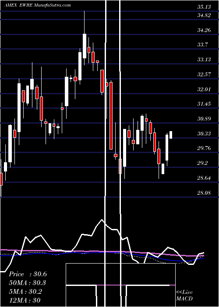Click the 34.26 price axis label
Viewport: 219px width, 307px height.
tap(204, 30)
